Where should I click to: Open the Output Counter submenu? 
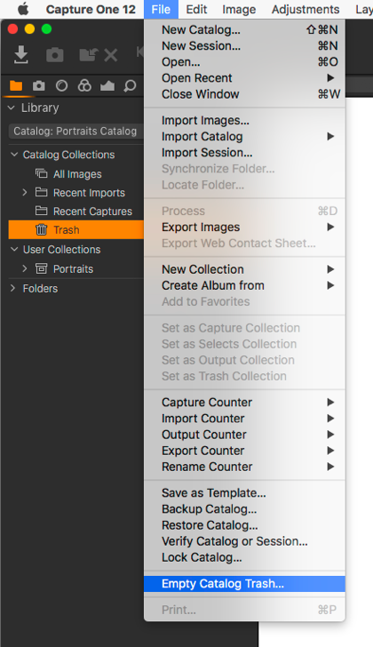(244, 435)
